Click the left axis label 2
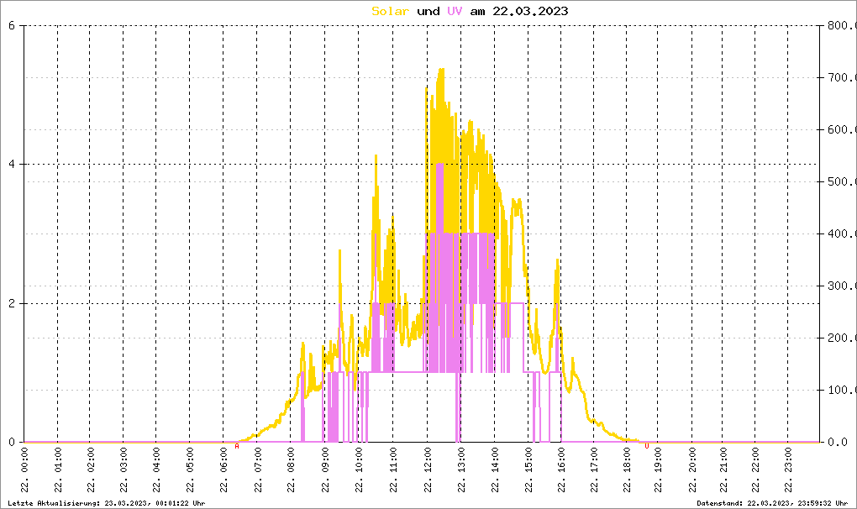857x509 pixels. point(12,304)
